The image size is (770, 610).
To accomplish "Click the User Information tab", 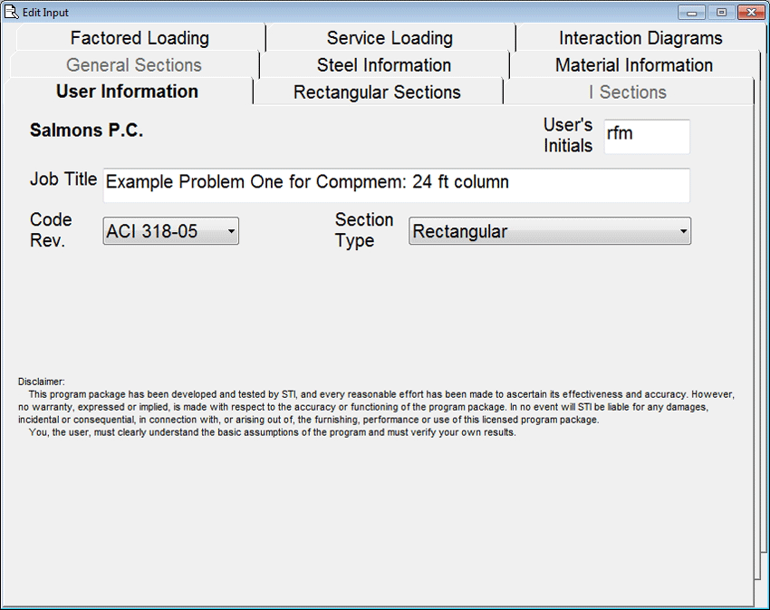I will (127, 92).
